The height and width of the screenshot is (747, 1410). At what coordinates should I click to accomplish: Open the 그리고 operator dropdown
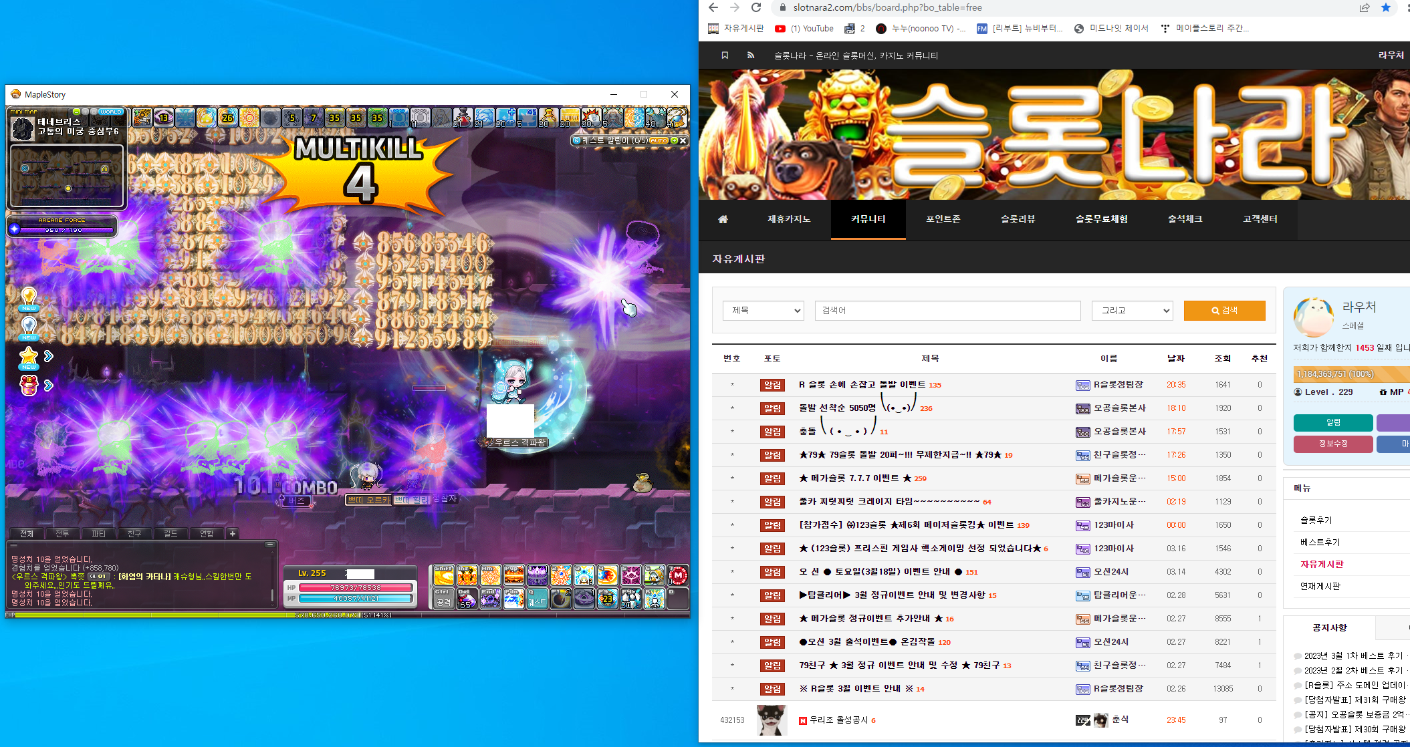[x=1133, y=310]
